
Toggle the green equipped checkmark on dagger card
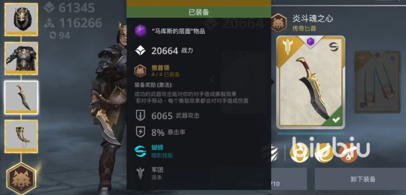[x=336, y=119]
